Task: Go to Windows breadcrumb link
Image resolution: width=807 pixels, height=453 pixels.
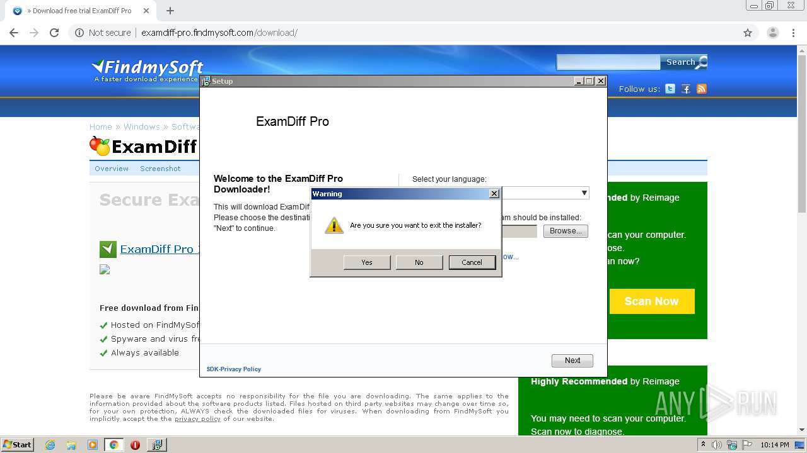Action: 141,126
